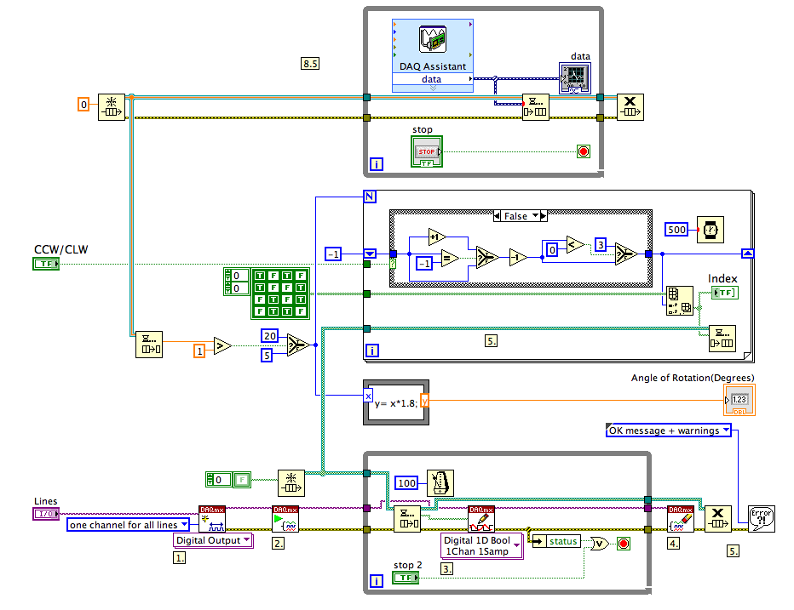Select the 100 constant in bottom loop
Screen dimensions: 794x610
(406, 483)
